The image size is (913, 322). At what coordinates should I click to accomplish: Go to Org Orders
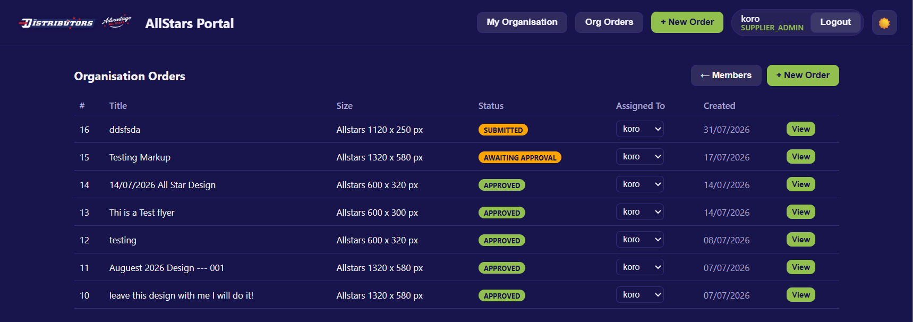pos(609,22)
